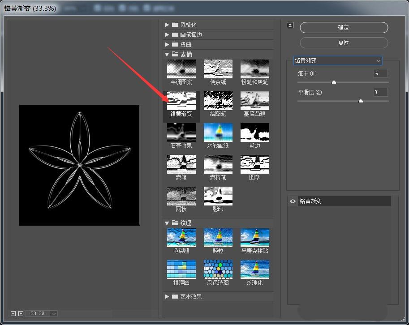
Task: Select the 炭精笔 filter thumbnail
Action: pos(218,164)
